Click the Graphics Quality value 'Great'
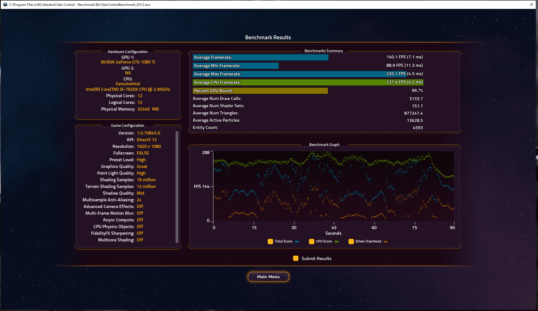This screenshot has height=311, width=538. (142, 166)
